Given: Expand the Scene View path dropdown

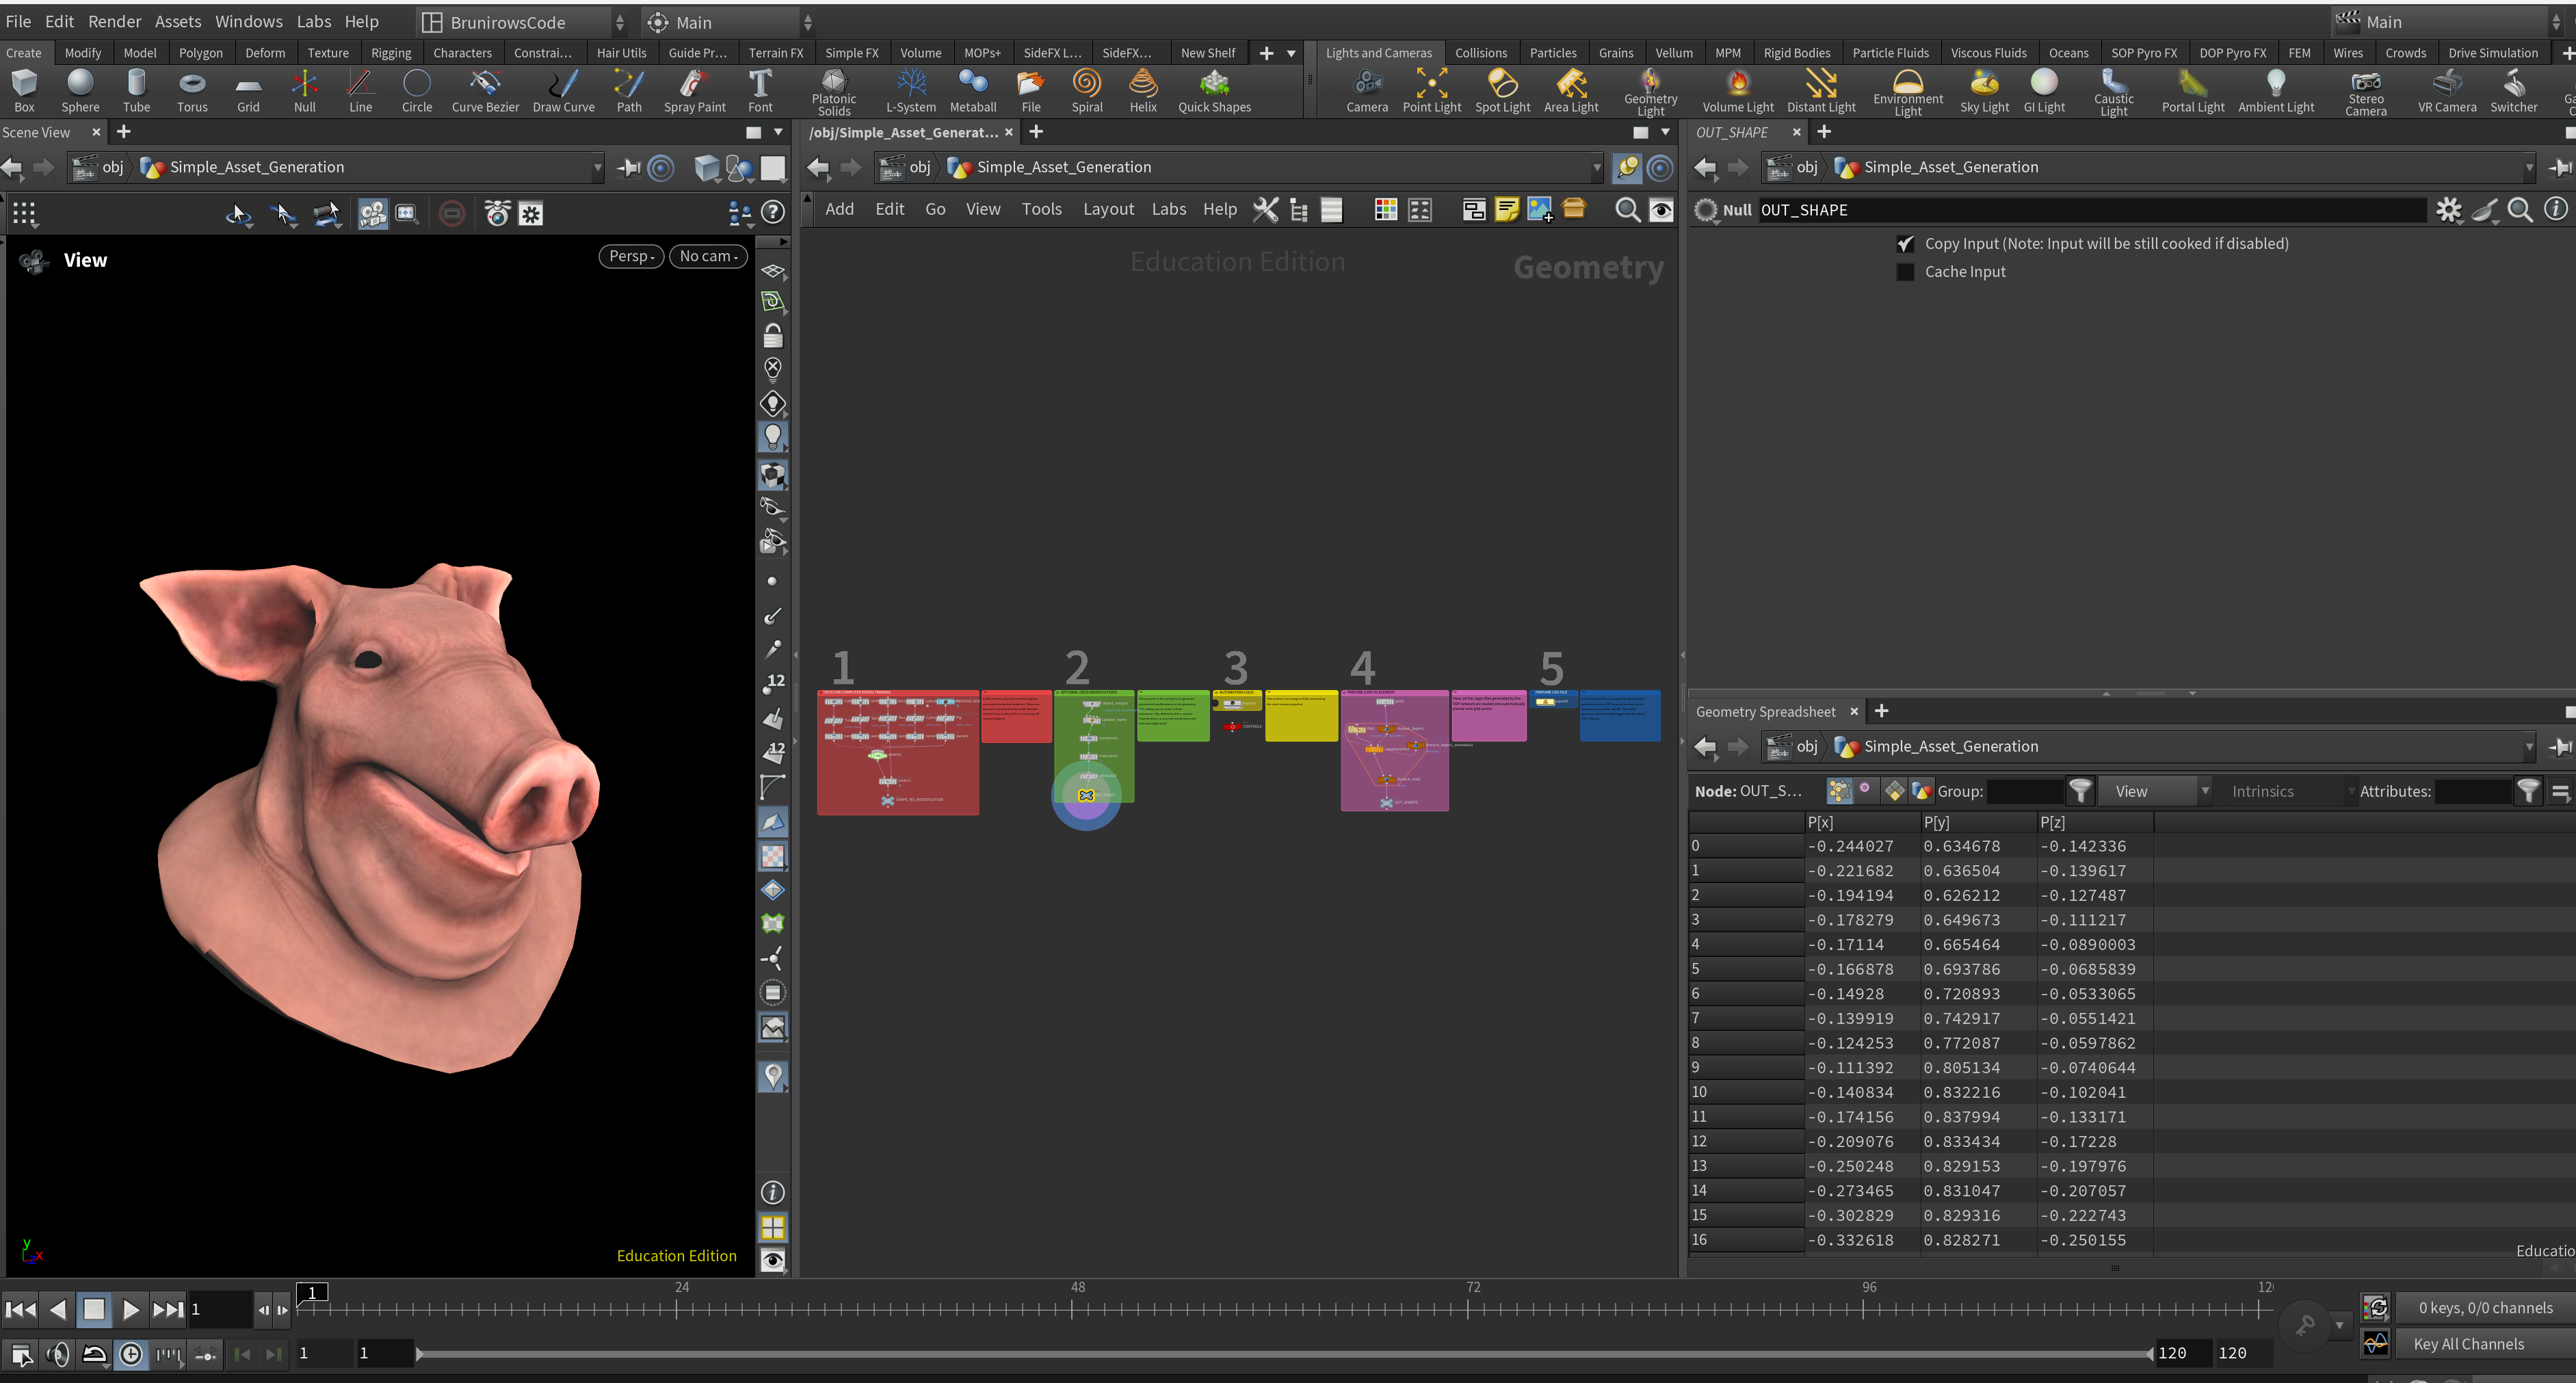Looking at the screenshot, I should tap(597, 167).
